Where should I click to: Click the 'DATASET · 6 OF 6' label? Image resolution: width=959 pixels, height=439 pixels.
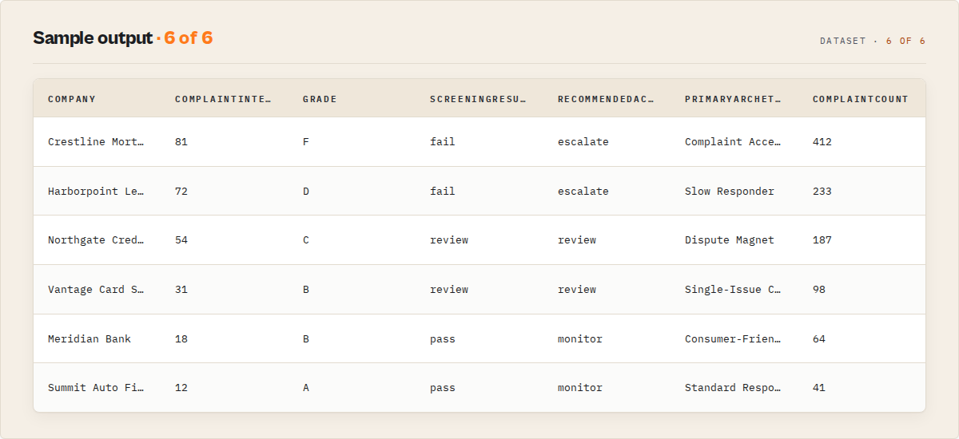pos(873,41)
